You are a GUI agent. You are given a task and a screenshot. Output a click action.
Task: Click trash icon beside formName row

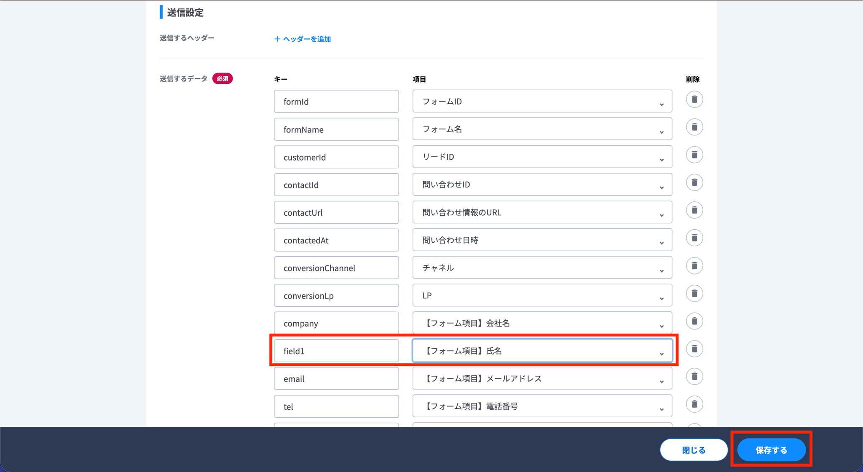694,127
